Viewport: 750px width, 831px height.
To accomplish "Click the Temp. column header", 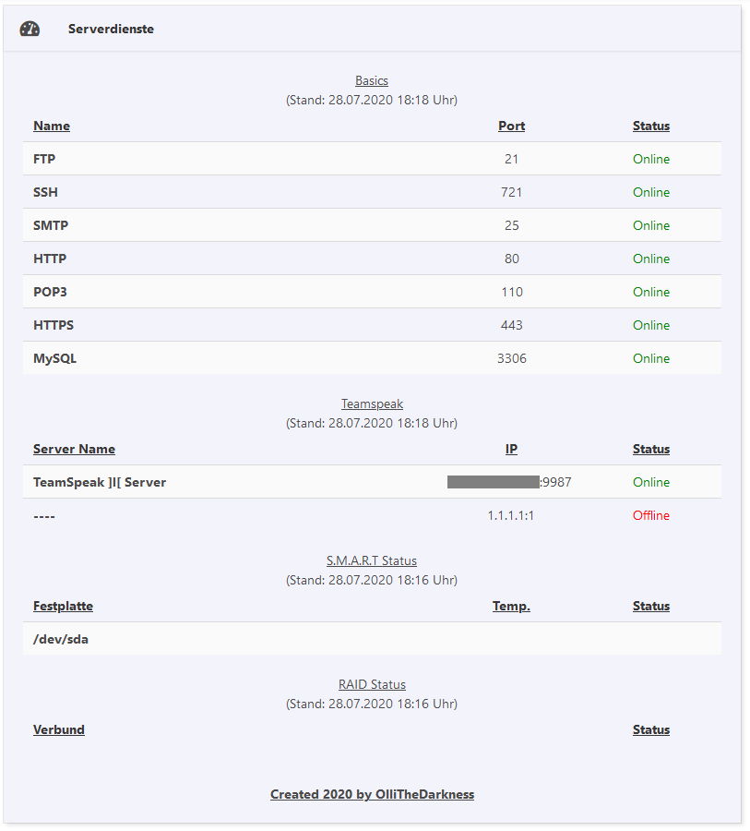I will point(511,606).
